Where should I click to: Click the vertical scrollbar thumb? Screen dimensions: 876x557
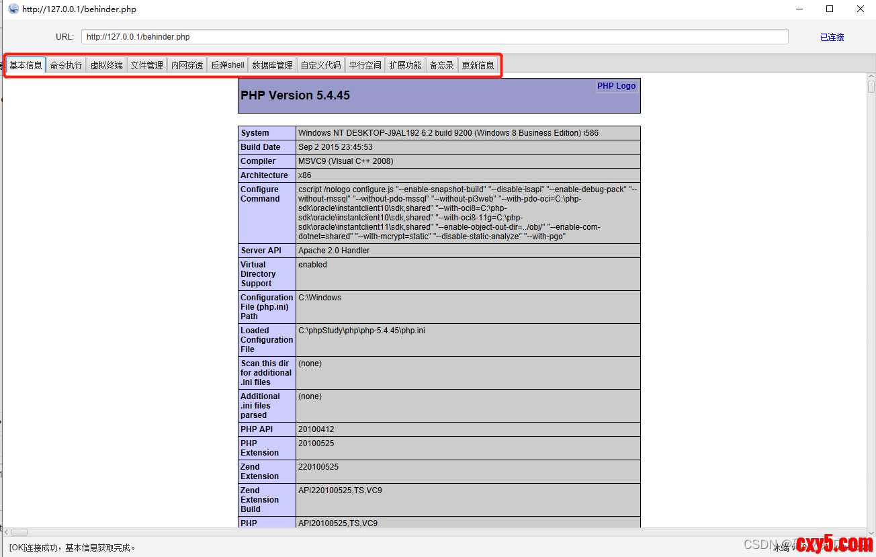coord(871,87)
